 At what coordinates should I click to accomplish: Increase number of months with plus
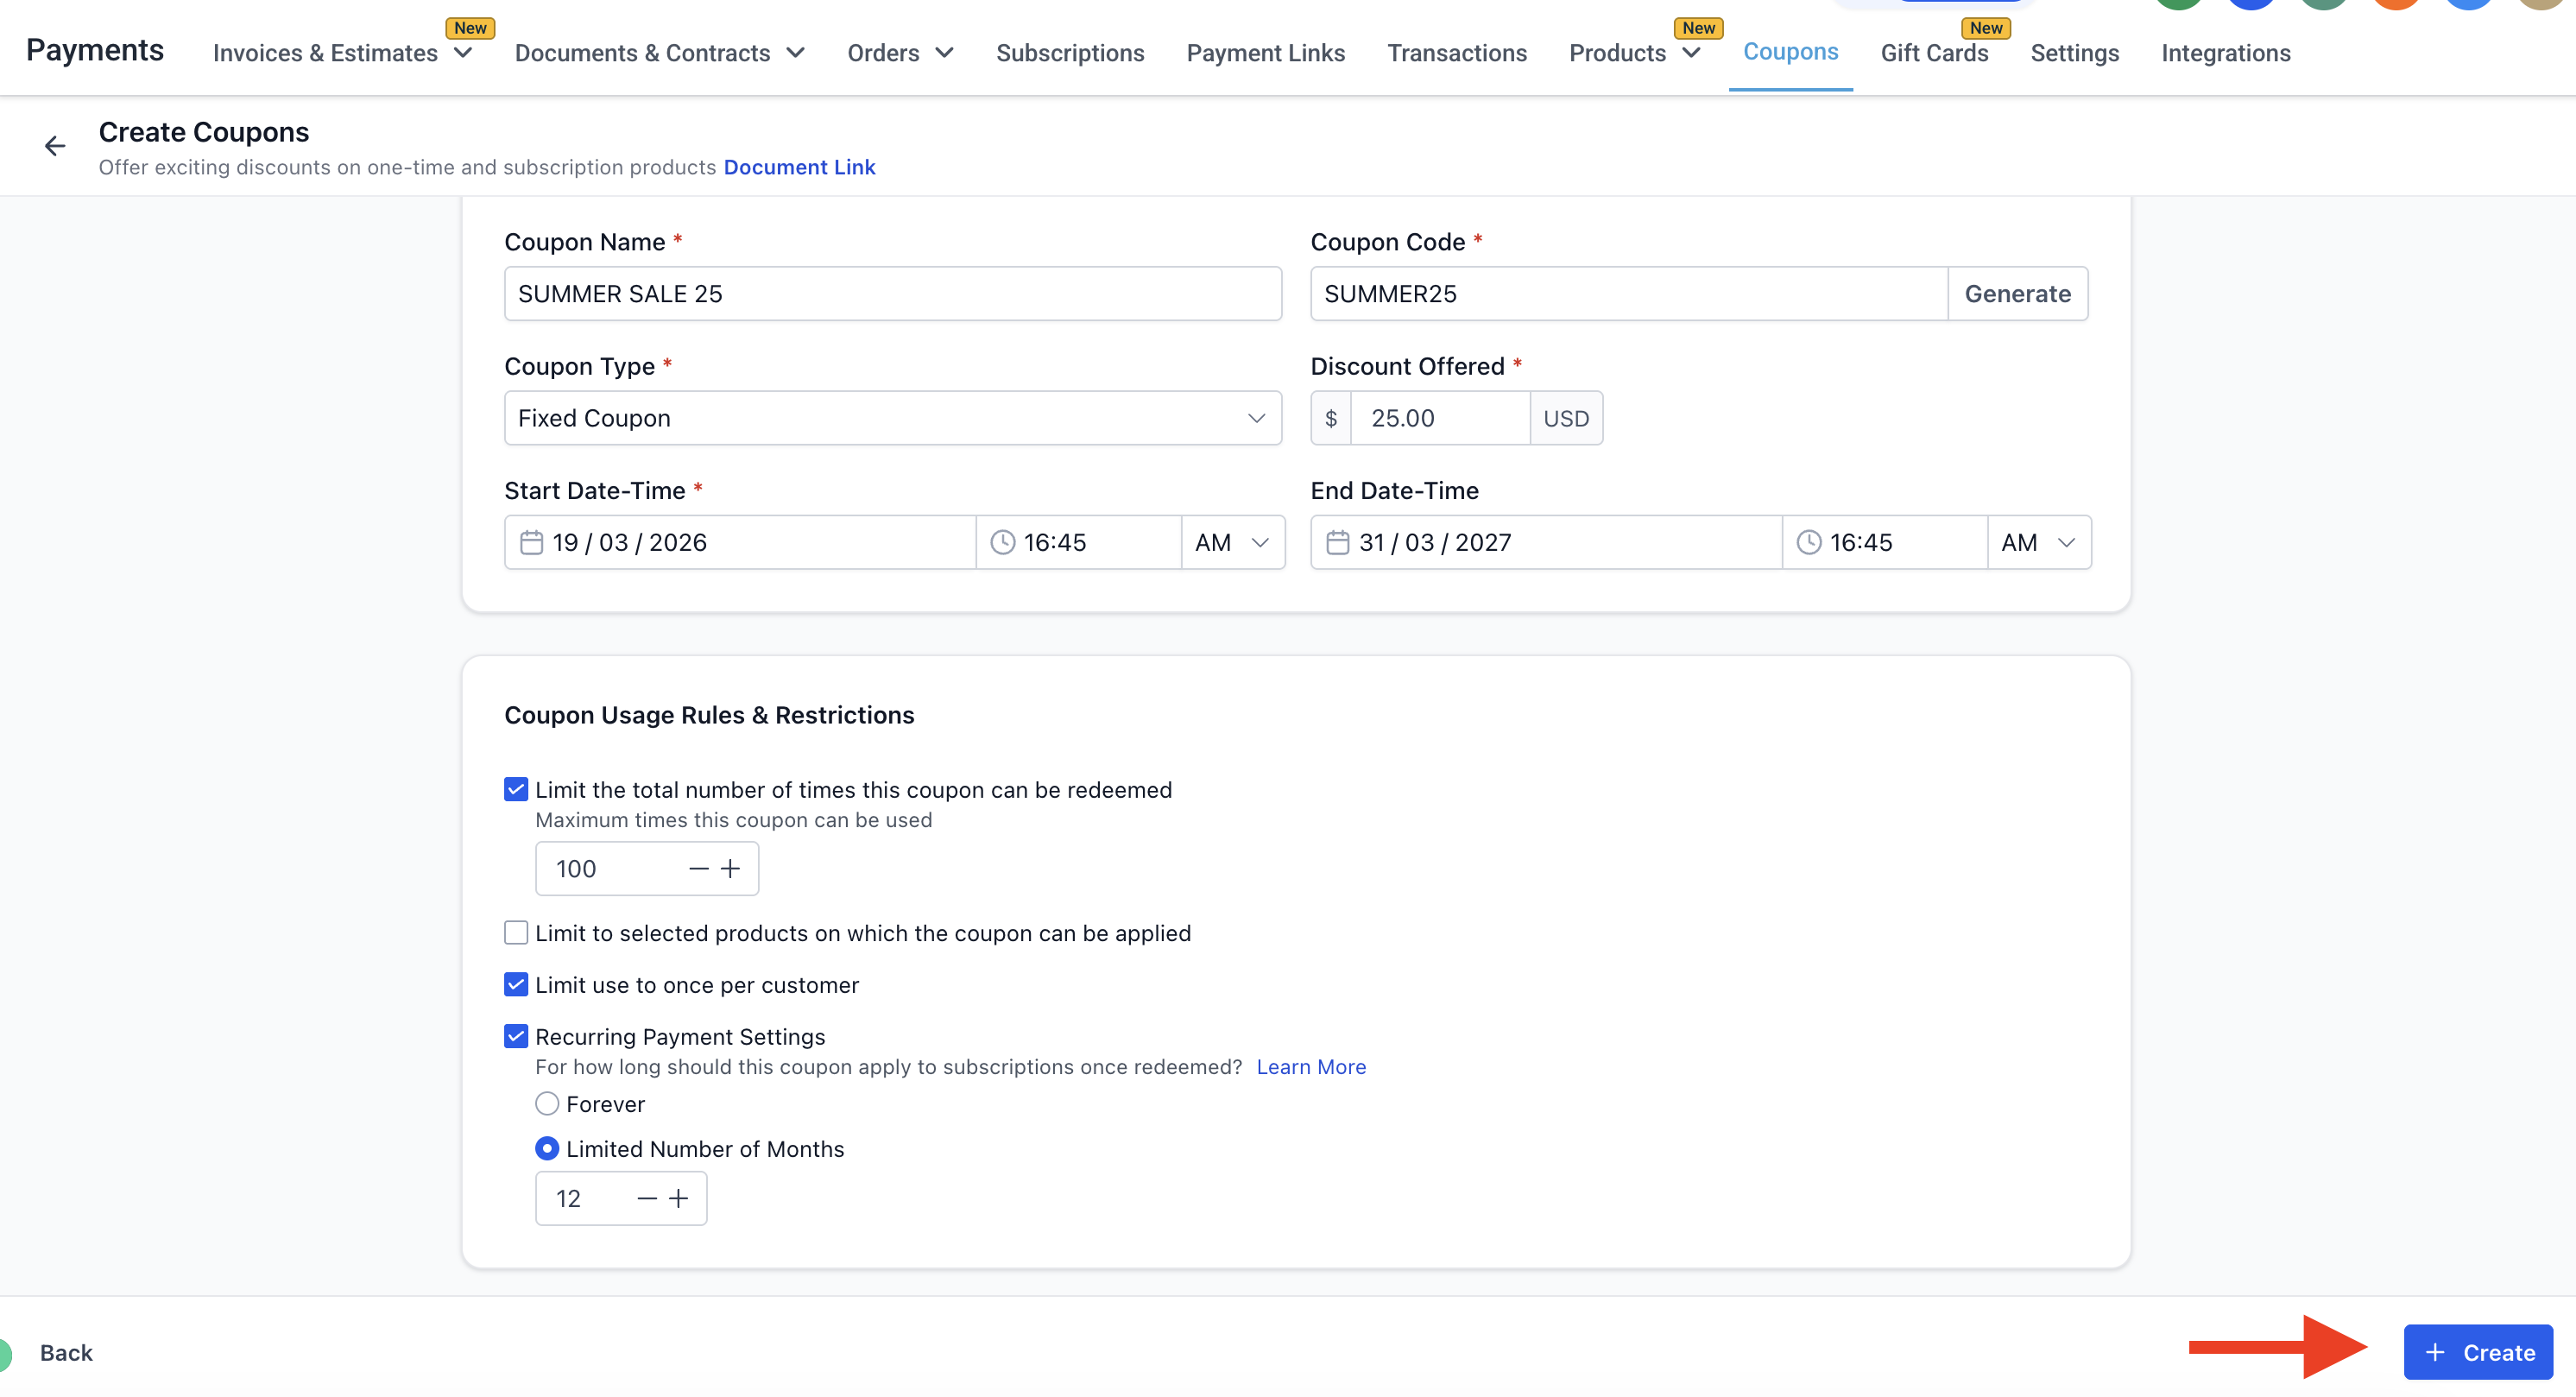point(679,1198)
